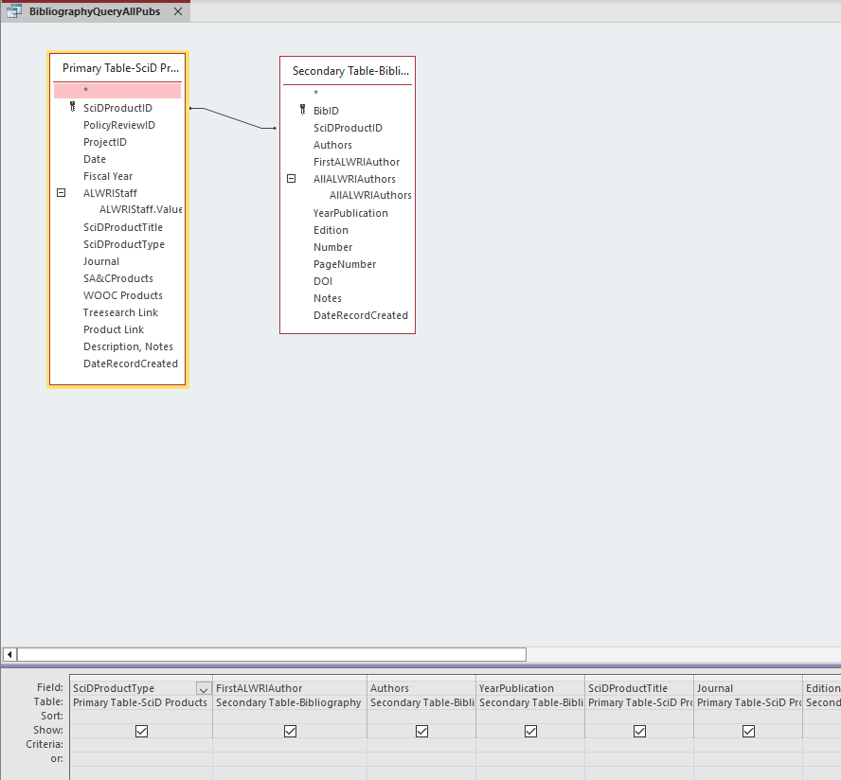The width and height of the screenshot is (841, 780).
Task: Select the Notes field in Secondary Table
Action: coord(328,298)
